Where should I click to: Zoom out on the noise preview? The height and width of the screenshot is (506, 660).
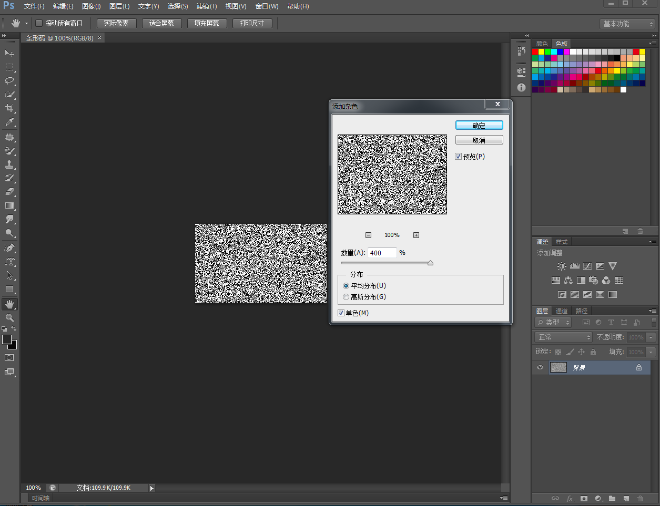(368, 235)
